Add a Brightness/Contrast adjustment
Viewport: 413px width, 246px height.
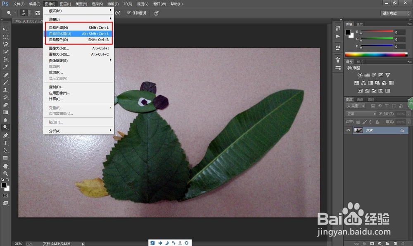pyautogui.click(x=360, y=75)
